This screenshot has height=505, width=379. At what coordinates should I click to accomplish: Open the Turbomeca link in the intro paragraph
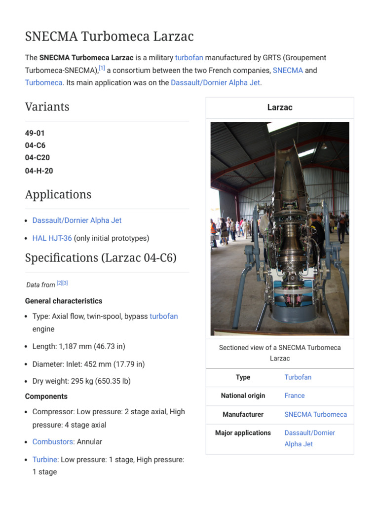(44, 82)
